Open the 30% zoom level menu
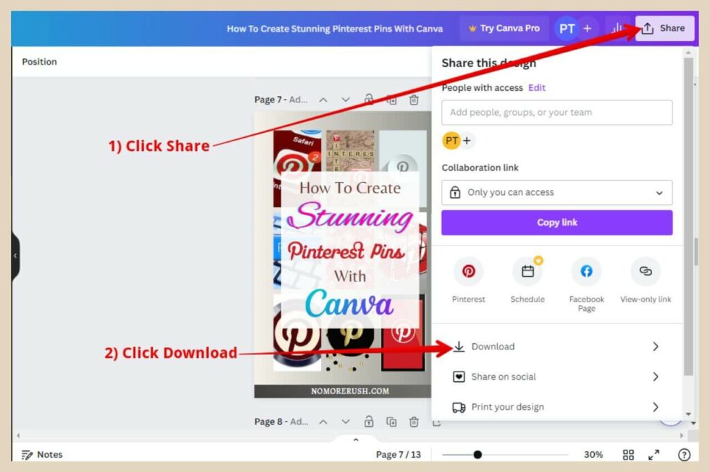The image size is (710, 472). tap(594, 455)
